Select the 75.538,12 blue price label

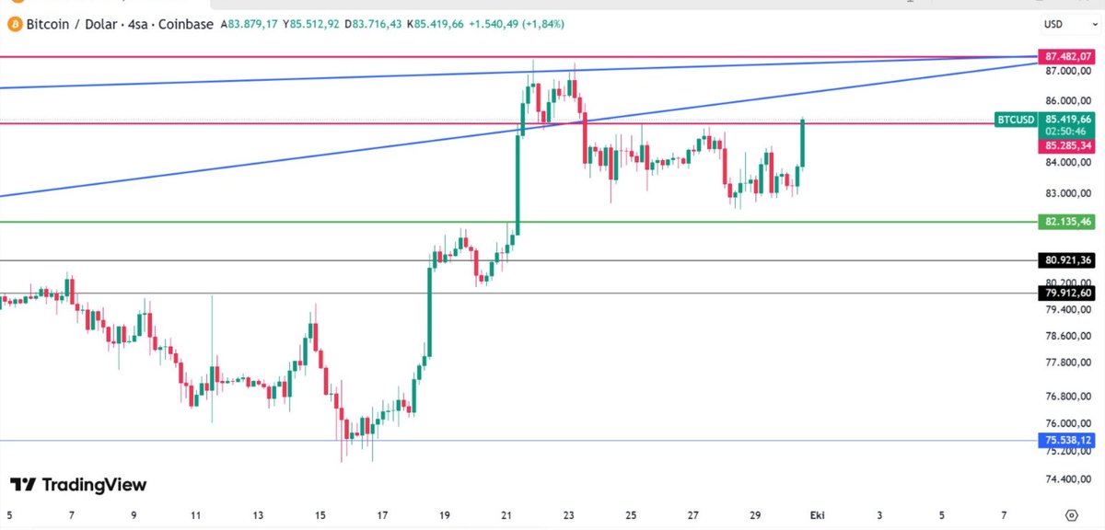[x=1067, y=441]
